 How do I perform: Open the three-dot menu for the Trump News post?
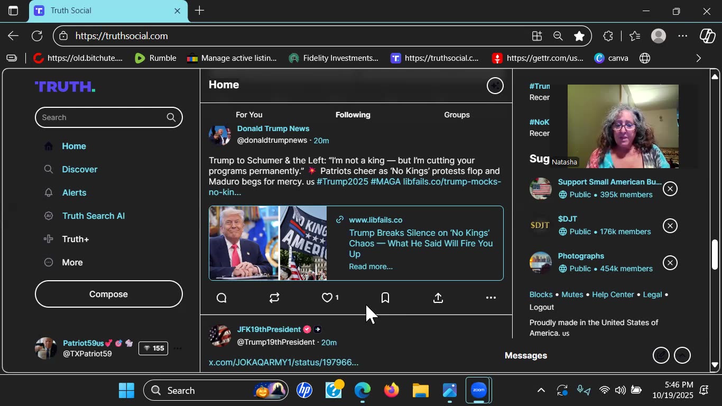pyautogui.click(x=491, y=298)
